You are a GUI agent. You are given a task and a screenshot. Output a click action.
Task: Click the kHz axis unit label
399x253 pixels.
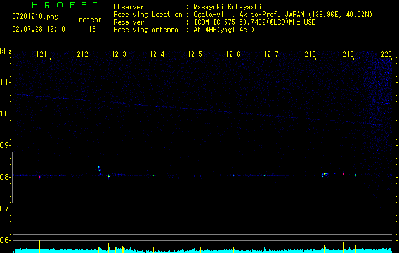(6, 51)
